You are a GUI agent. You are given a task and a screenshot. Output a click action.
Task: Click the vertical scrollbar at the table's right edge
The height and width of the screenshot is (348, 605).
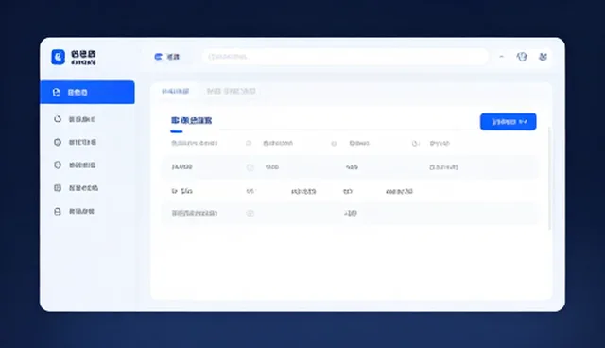[x=549, y=179]
